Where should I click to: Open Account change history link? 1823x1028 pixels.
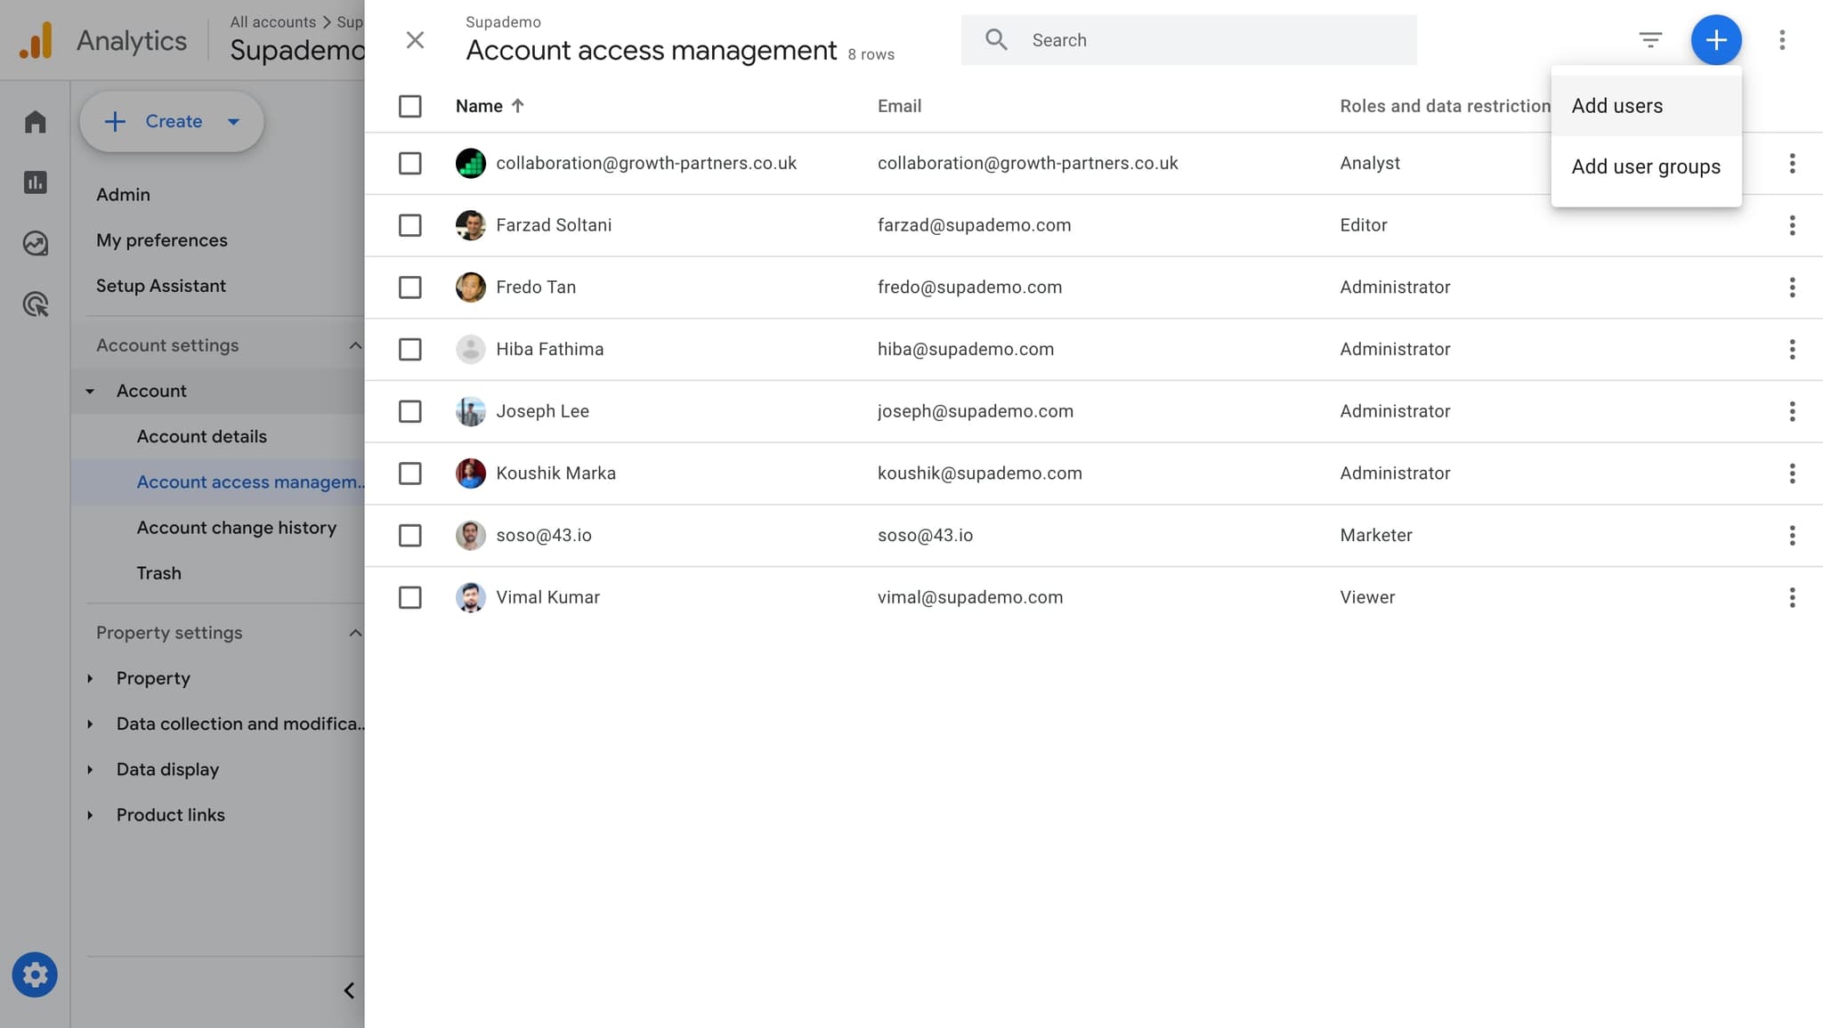coord(236,528)
